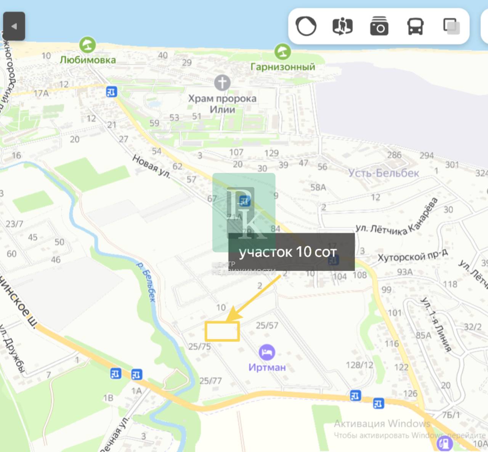
Task: Select the Усть-Бельбек district label
Action: point(384,173)
